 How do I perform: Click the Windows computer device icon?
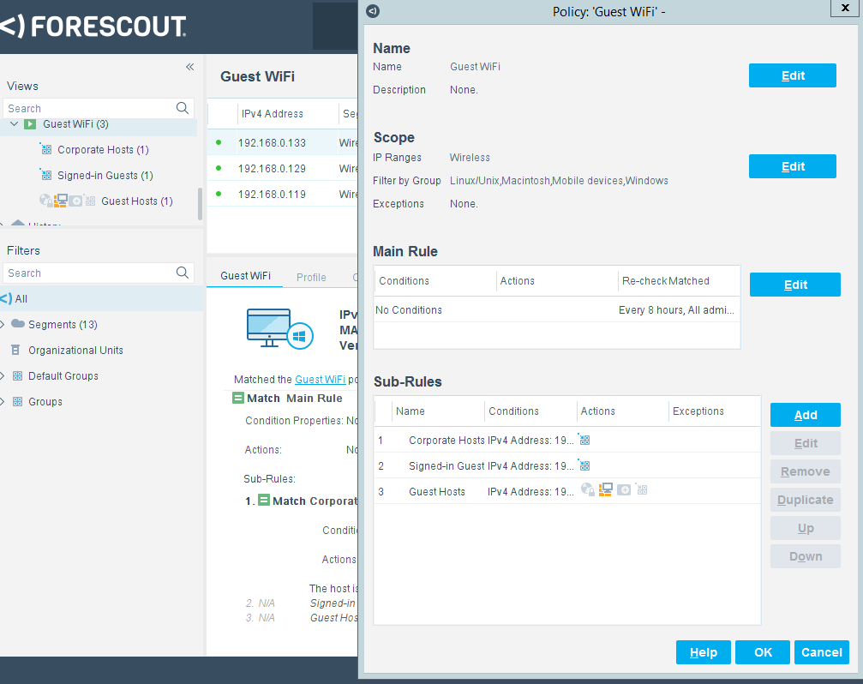pyautogui.click(x=279, y=328)
